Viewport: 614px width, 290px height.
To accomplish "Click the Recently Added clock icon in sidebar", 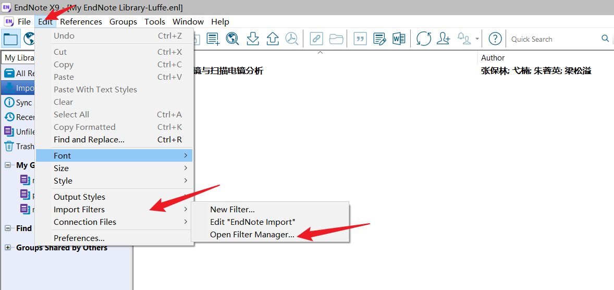I will point(9,117).
